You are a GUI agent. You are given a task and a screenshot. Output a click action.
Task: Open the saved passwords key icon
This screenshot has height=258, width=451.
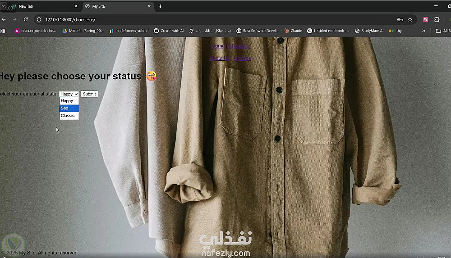pyautogui.click(x=400, y=19)
